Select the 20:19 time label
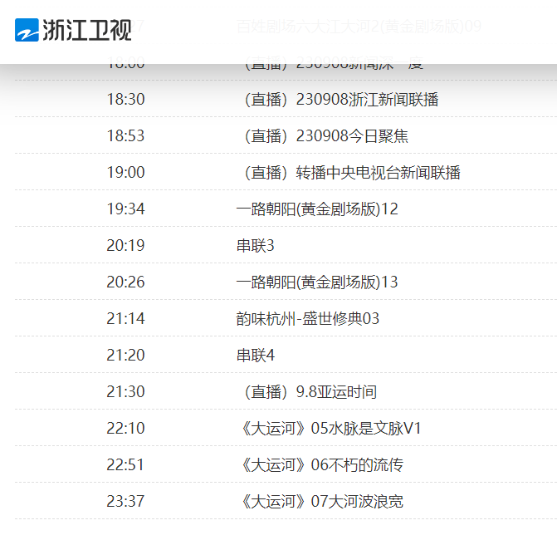Image resolution: width=557 pixels, height=540 pixels. (125, 246)
